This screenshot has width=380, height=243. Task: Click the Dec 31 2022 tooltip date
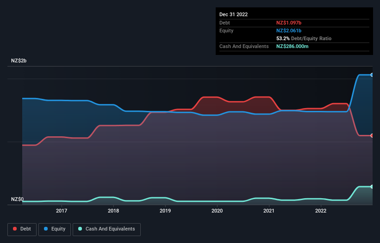(234, 14)
